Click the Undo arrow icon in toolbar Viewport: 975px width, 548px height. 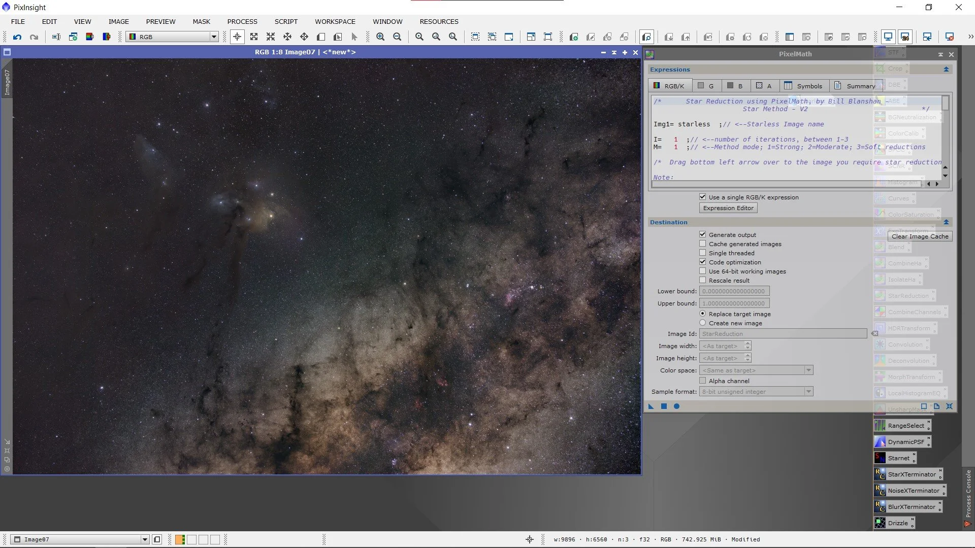(x=17, y=37)
